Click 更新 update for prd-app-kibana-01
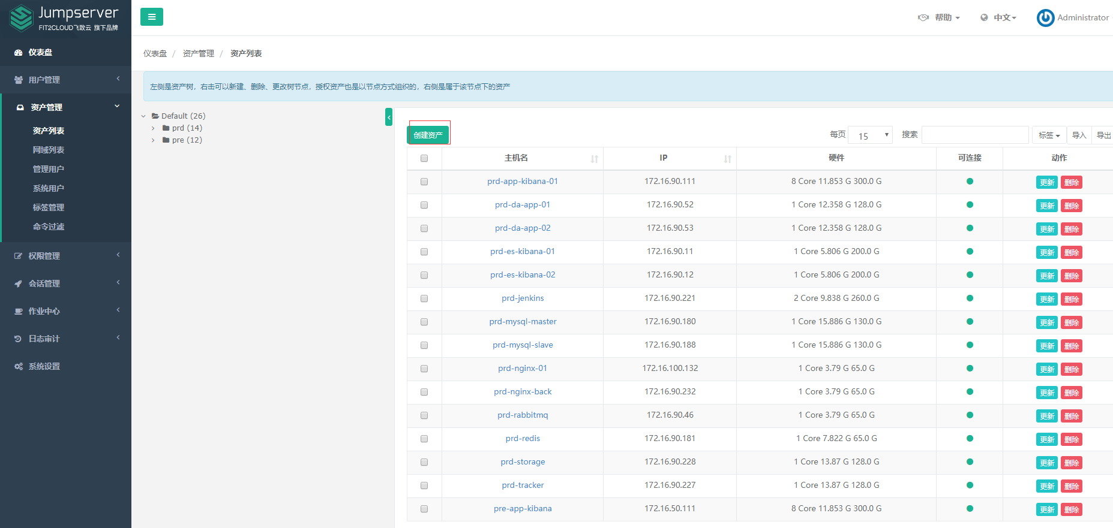The image size is (1113, 528). click(1047, 182)
